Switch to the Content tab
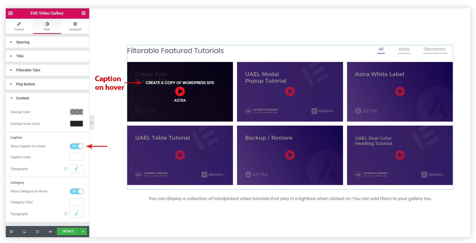The height and width of the screenshot is (243, 476). pyautogui.click(x=19, y=26)
